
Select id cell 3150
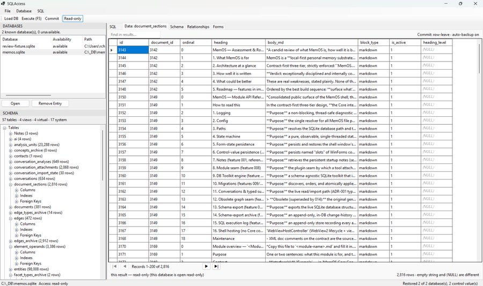[x=133, y=97]
